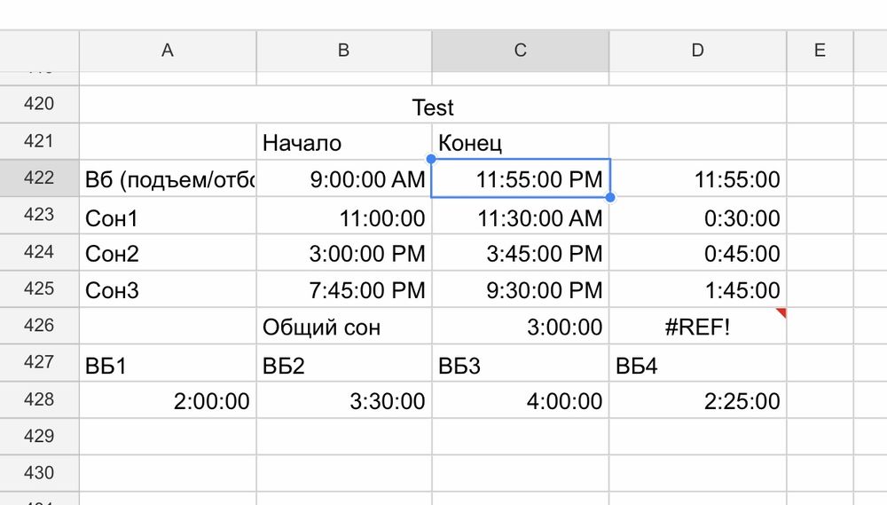Select the #REF! error cell
The image size is (887, 505).
[x=697, y=327]
